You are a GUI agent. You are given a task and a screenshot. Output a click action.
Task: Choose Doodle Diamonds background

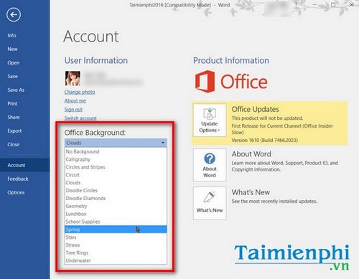click(116, 198)
